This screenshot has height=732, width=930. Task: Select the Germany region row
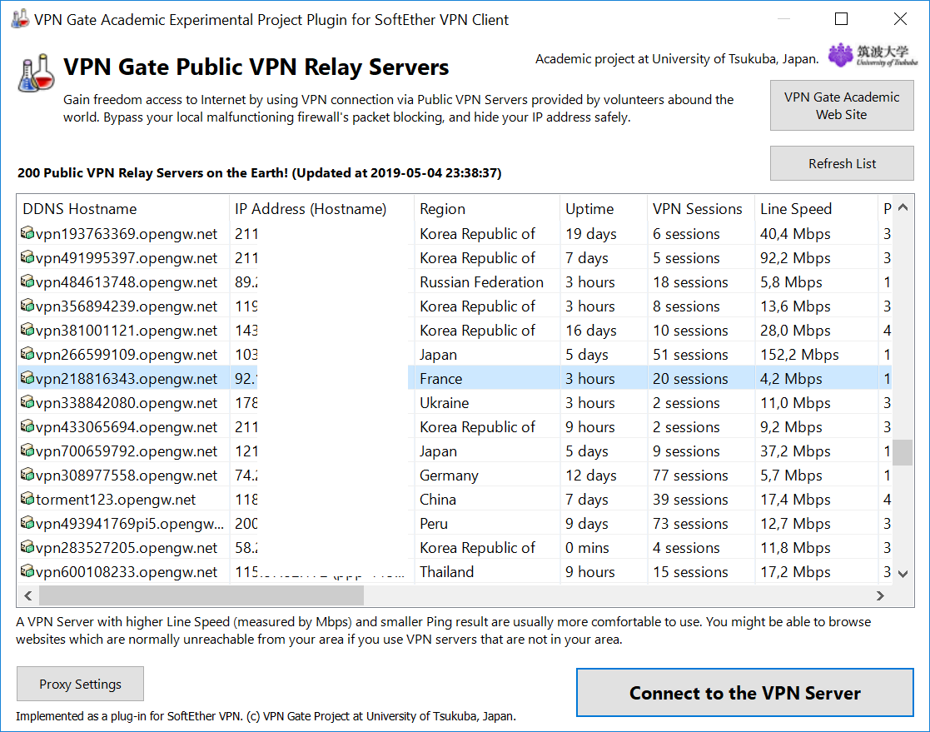454,476
